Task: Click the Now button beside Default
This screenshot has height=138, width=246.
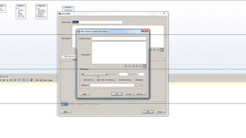Action: (x=140, y=85)
